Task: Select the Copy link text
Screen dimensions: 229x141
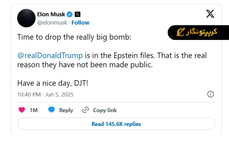Action: tap(105, 110)
